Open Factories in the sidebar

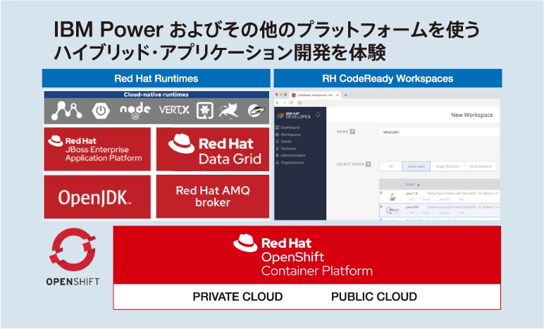pyautogui.click(x=285, y=149)
